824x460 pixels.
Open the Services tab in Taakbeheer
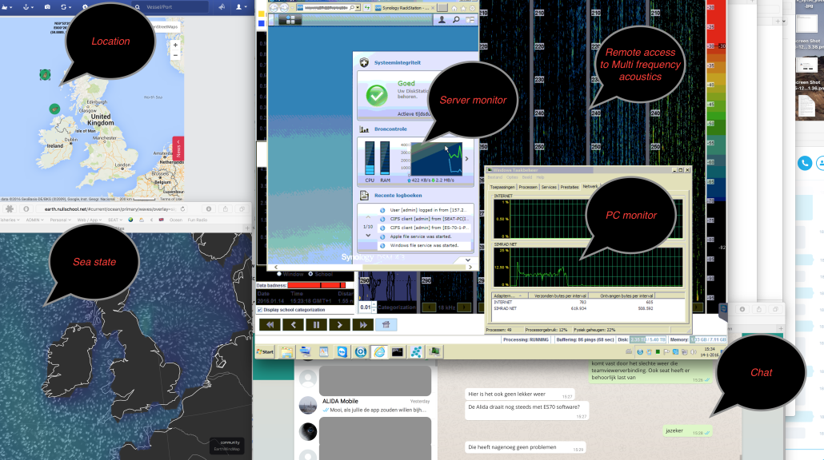(x=549, y=187)
